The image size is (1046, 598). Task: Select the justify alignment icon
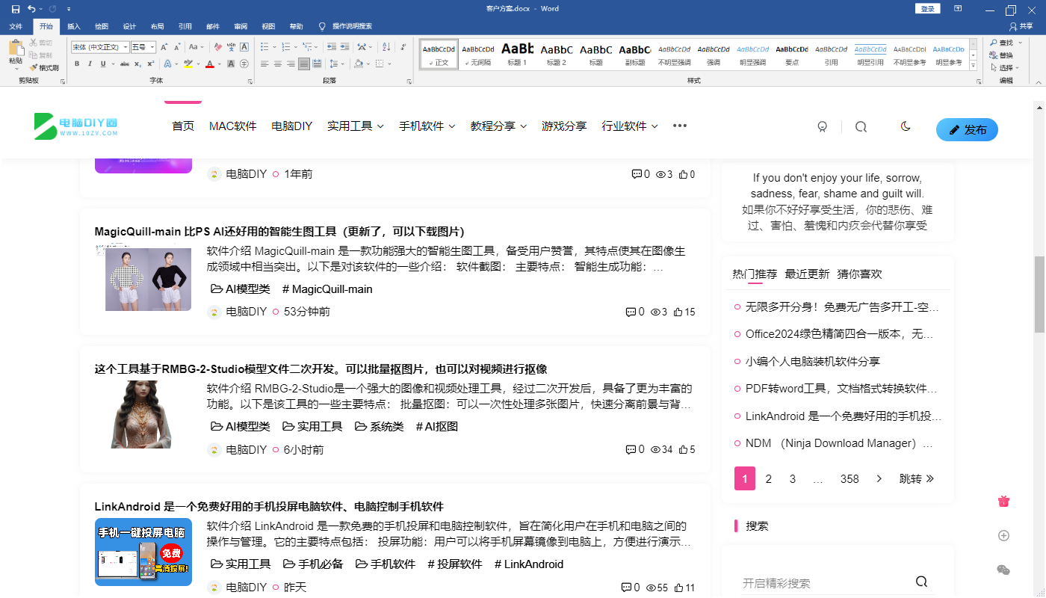[303, 64]
